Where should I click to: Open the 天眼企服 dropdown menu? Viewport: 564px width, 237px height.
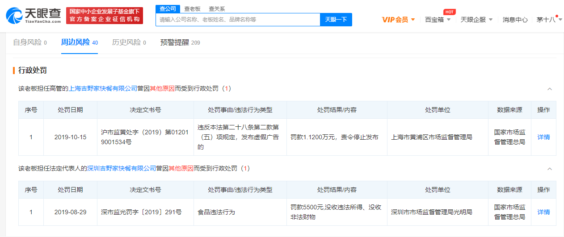[476, 20]
